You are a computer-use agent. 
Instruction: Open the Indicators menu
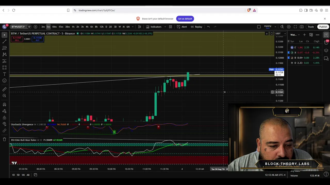tap(154, 27)
